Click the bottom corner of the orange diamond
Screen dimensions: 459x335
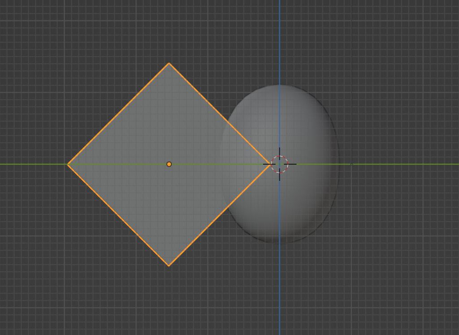(x=169, y=265)
